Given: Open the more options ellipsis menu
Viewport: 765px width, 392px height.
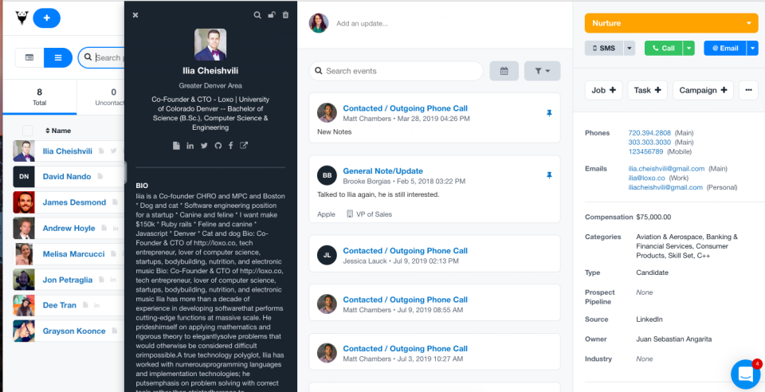Looking at the screenshot, I should pyautogui.click(x=748, y=90).
